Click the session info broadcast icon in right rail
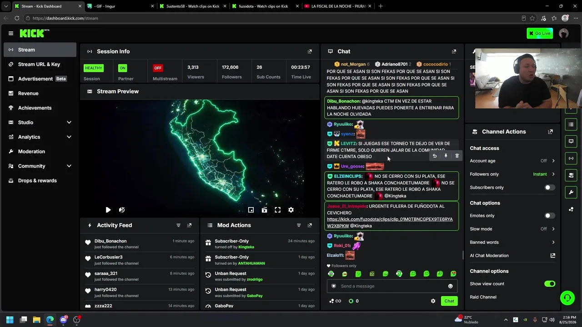The width and height of the screenshot is (582, 327). point(571,158)
